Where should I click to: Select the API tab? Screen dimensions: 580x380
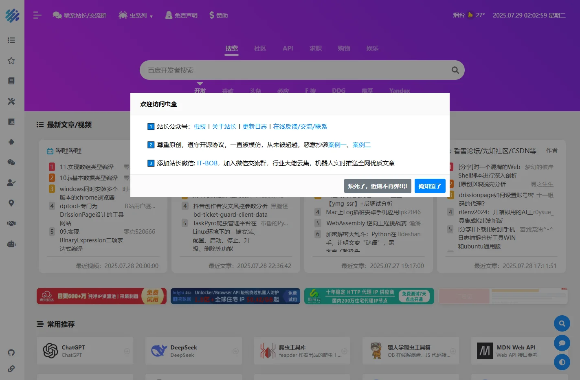[x=288, y=48]
